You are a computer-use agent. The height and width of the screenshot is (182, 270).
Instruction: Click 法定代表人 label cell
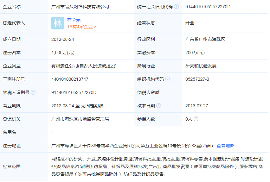24,23
